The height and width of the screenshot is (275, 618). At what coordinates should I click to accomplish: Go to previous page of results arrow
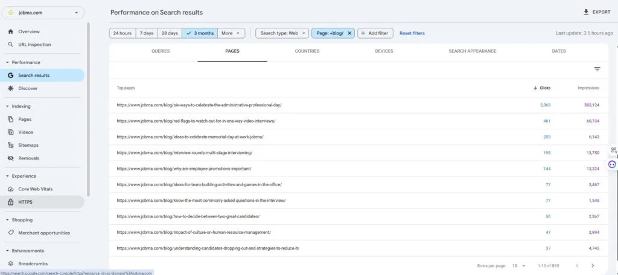pyautogui.click(x=577, y=265)
